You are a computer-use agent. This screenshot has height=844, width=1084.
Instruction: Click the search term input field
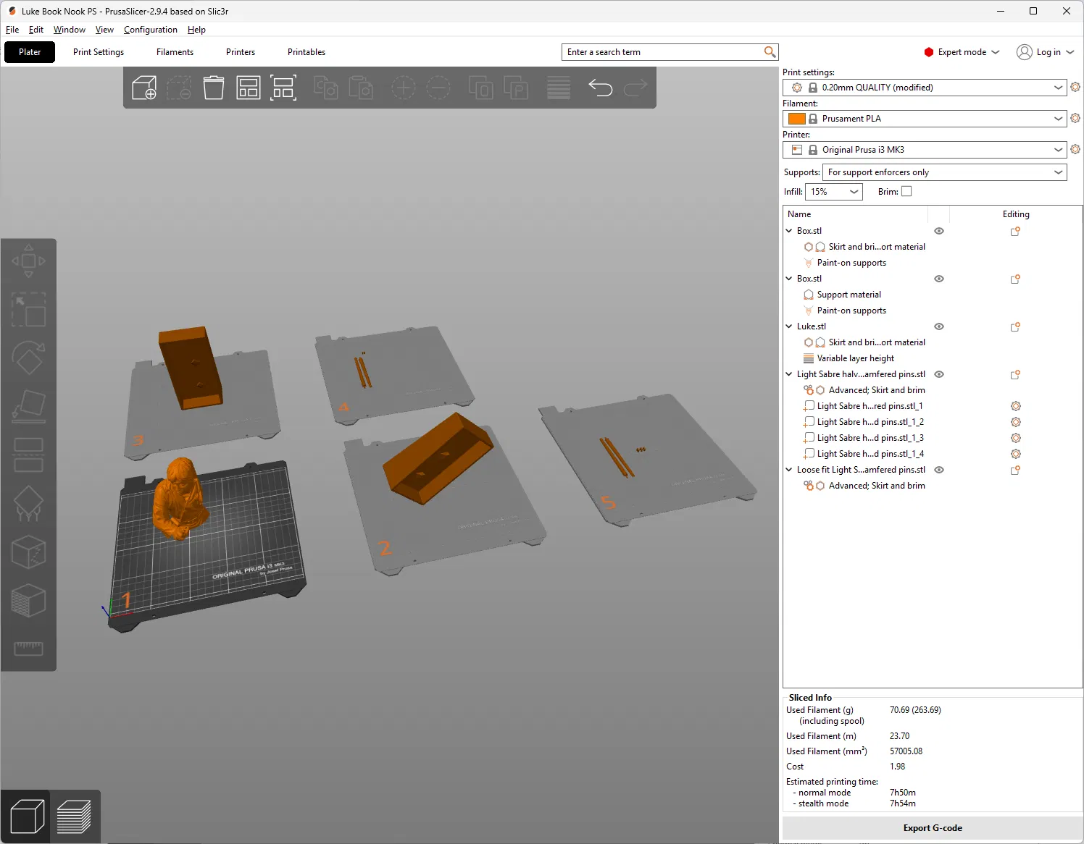pos(663,52)
